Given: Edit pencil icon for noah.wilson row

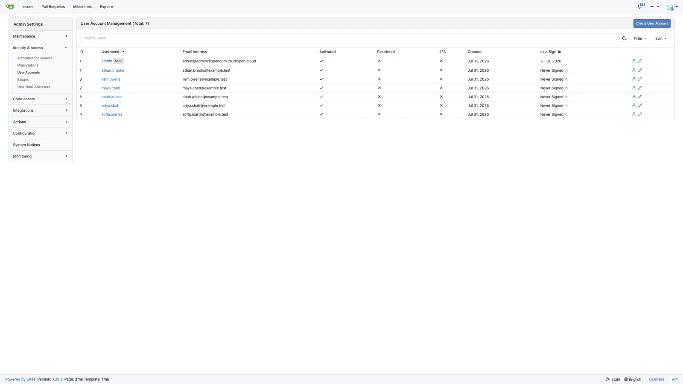Looking at the screenshot, I should (x=640, y=97).
